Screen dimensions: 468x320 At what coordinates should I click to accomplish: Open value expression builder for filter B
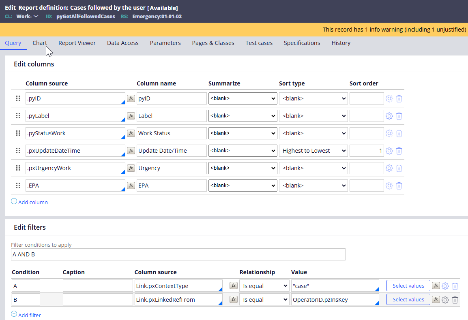[436, 299]
